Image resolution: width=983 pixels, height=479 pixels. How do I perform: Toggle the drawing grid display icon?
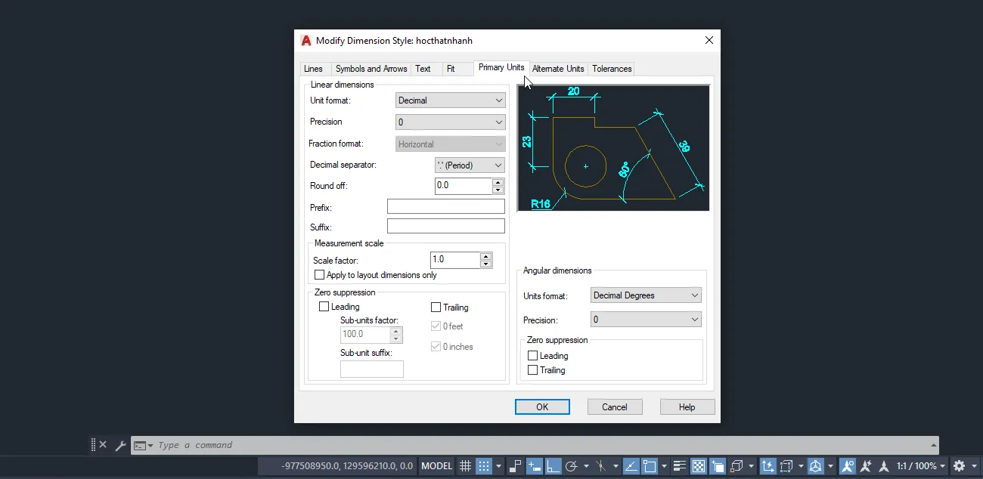(466, 466)
